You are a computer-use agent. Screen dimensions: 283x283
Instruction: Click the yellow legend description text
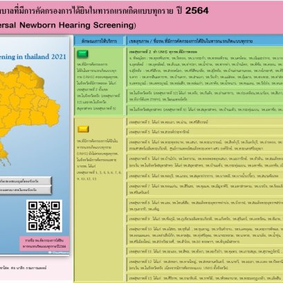point(99,160)
